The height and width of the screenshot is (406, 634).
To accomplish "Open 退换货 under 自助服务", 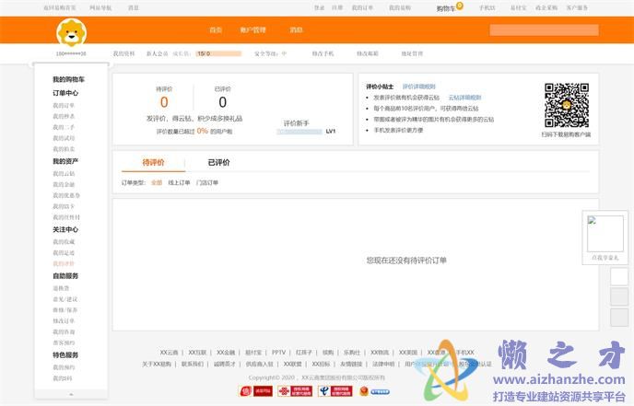I will coord(61,288).
